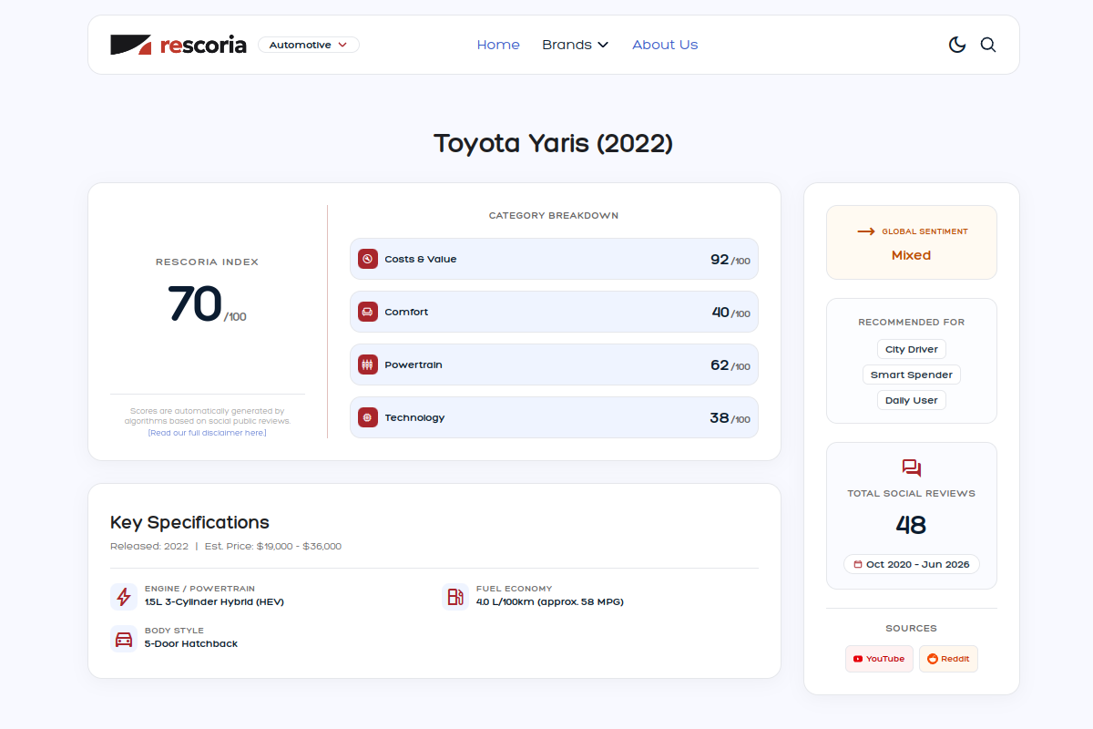Screen dimensions: 1093x729
Task: Click the fuel pump icon
Action: (x=455, y=596)
